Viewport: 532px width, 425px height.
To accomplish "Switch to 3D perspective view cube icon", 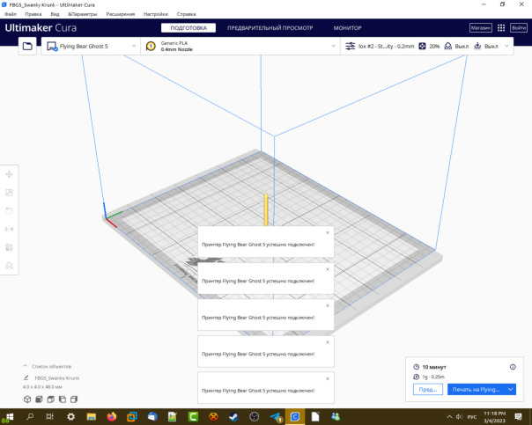I will click(x=27, y=399).
